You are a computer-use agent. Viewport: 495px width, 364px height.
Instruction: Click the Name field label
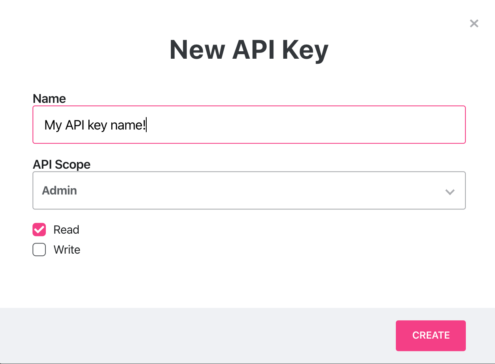click(49, 99)
